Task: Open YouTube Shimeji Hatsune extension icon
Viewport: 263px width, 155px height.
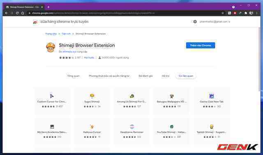Action: (x=172, y=127)
